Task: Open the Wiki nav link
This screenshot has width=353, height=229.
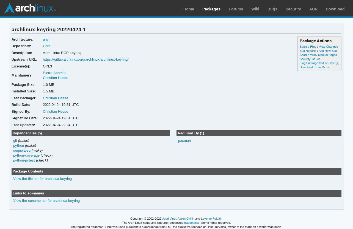Action: (255, 9)
